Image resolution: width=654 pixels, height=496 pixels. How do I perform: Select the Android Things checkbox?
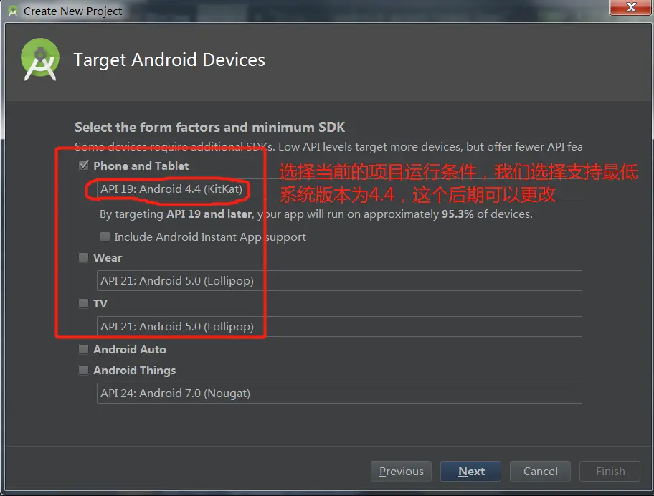coord(84,370)
